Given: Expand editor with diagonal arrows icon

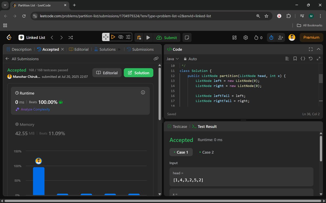Looking at the screenshot, I should tap(319, 58).
